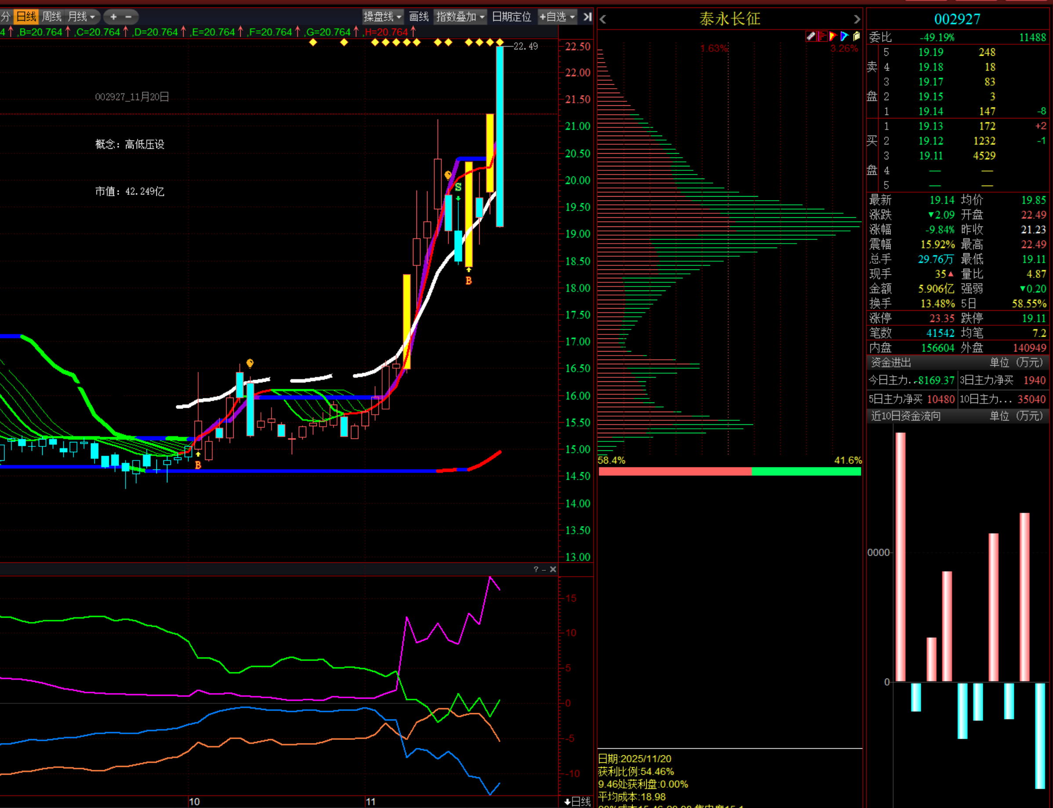Go to the next stock with right arrow
Viewport: 1053px width, 808px height.
[857, 19]
